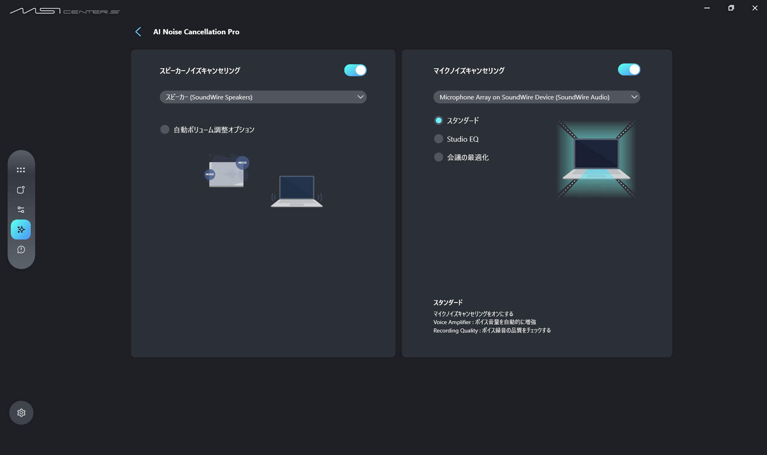767x455 pixels.
Task: Close the MSI Center S window
Action: point(755,8)
